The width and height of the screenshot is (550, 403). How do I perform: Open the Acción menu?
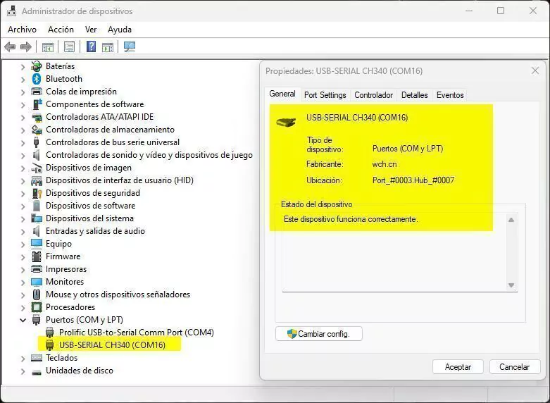click(x=61, y=30)
